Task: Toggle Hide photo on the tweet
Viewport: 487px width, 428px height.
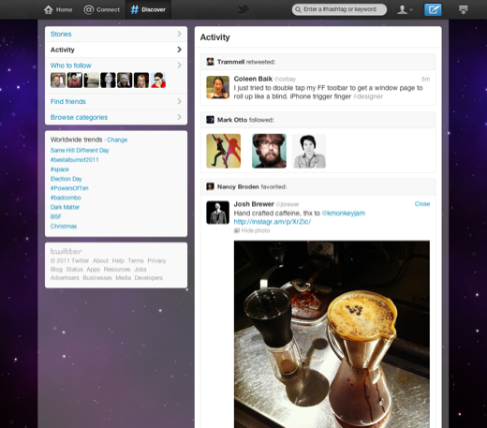Action: click(x=256, y=230)
